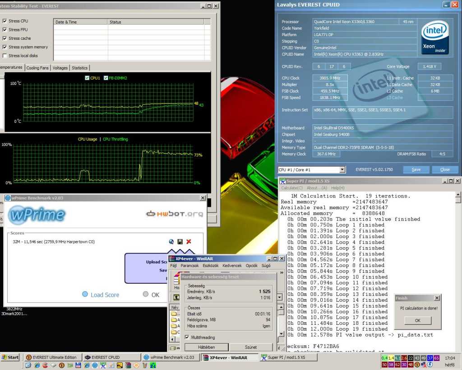Viewport: 462px width, 370px height.
Task: Click the purple 65 temperature tray icon
Action: point(436,358)
